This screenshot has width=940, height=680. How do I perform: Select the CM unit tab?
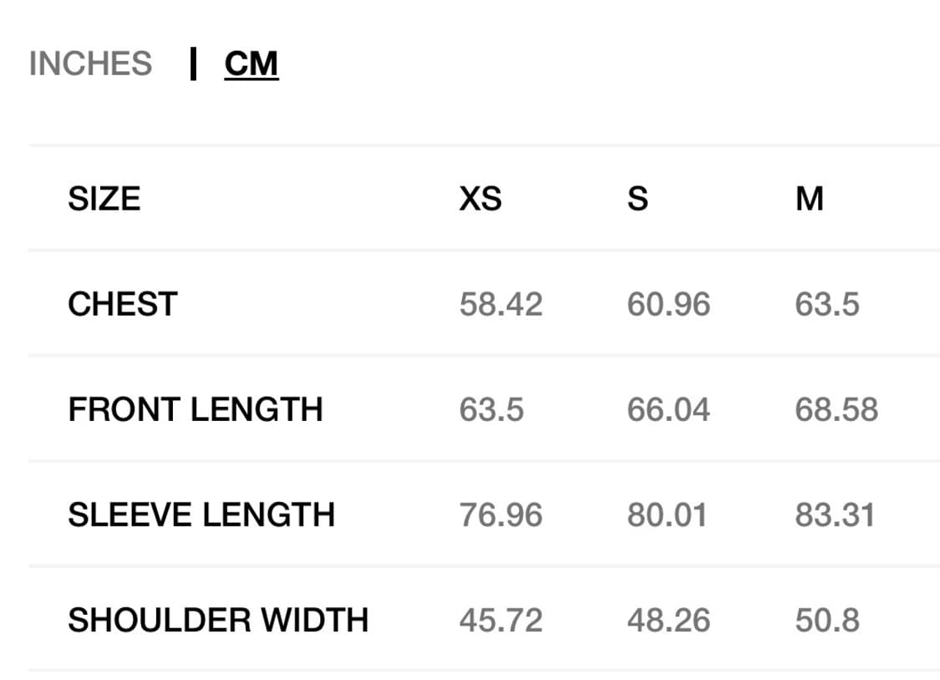coord(251,64)
